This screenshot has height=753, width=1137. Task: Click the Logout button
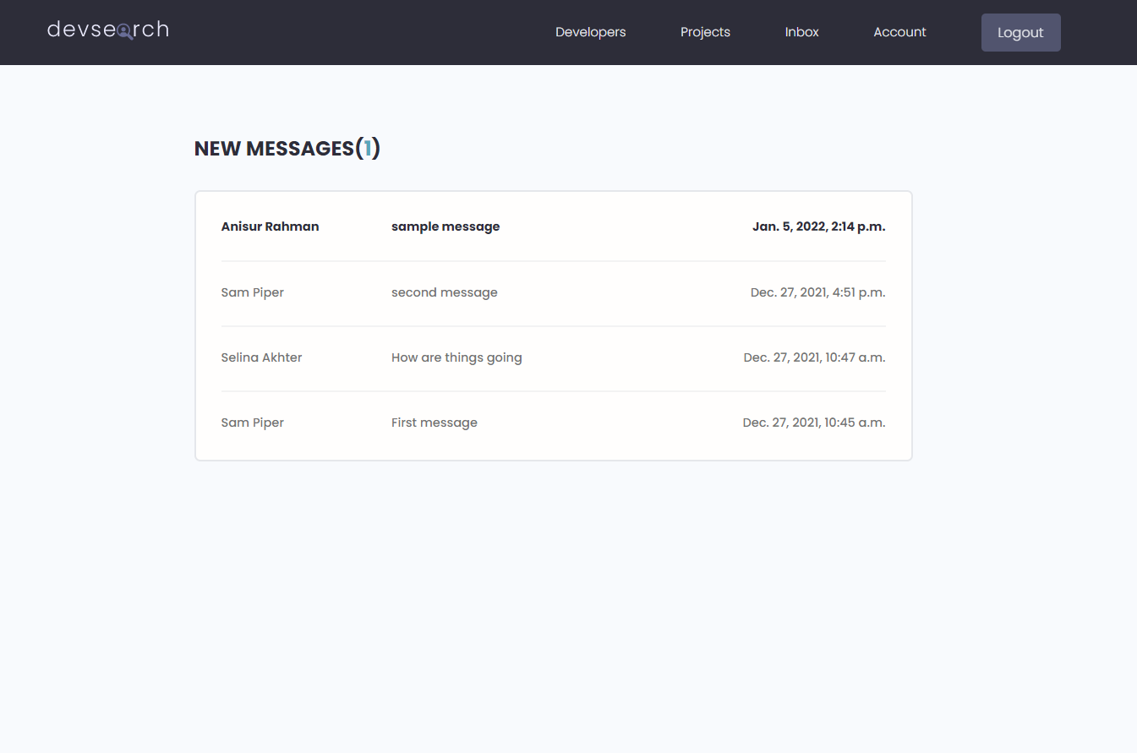click(1020, 32)
